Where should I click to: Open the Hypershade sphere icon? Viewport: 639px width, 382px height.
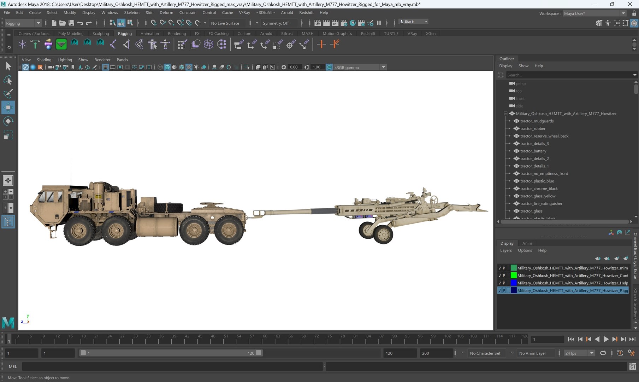353,23
